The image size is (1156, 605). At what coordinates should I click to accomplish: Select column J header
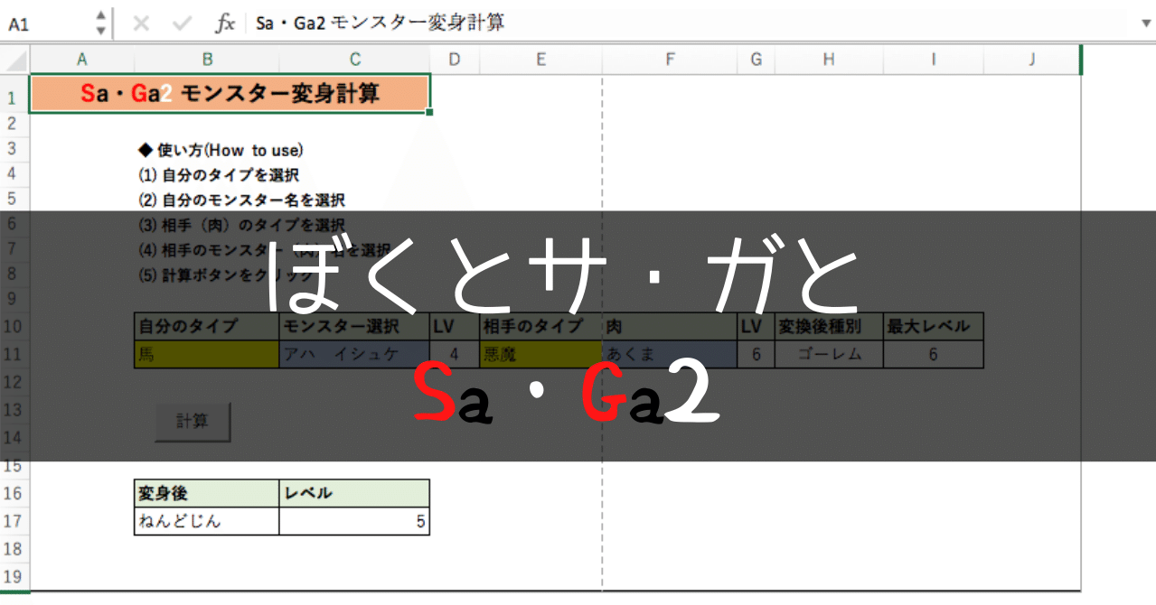pyautogui.click(x=1032, y=60)
